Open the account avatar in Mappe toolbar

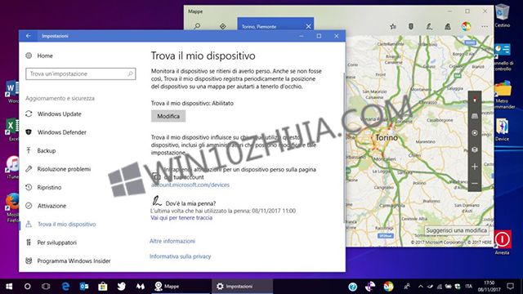[x=466, y=26]
